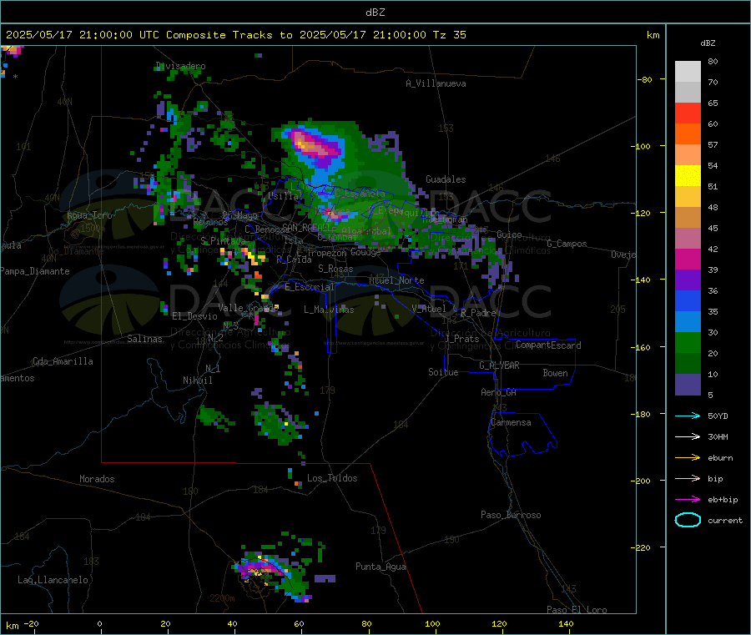Image resolution: width=751 pixels, height=635 pixels.
Task: Click the R_Padre label
Action: (x=478, y=313)
